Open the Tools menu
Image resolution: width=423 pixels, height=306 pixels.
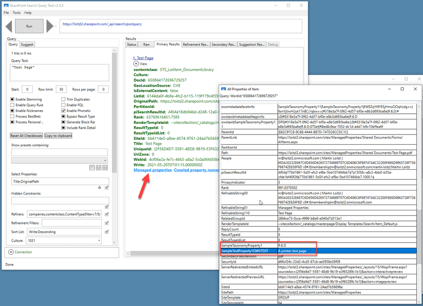click(17, 13)
